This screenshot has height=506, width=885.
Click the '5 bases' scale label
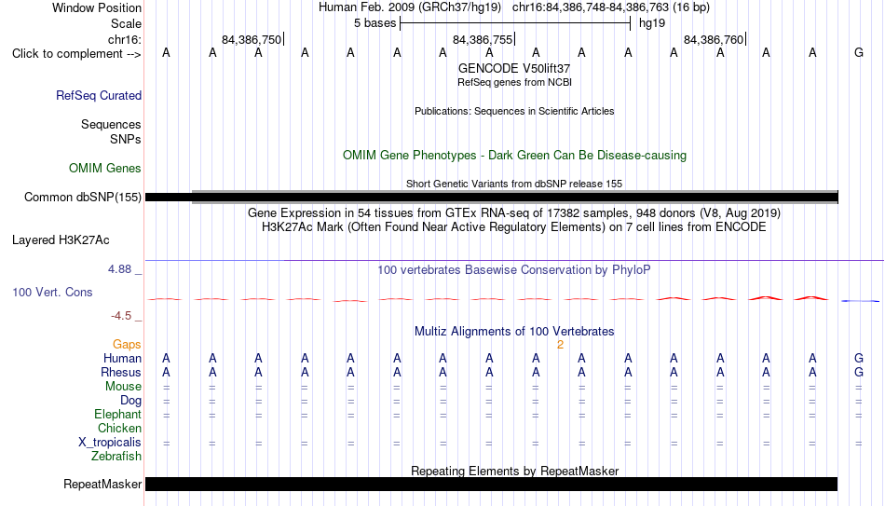pyautogui.click(x=374, y=23)
